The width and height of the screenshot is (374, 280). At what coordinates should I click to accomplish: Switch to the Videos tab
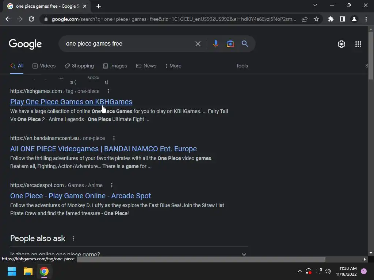(44, 66)
